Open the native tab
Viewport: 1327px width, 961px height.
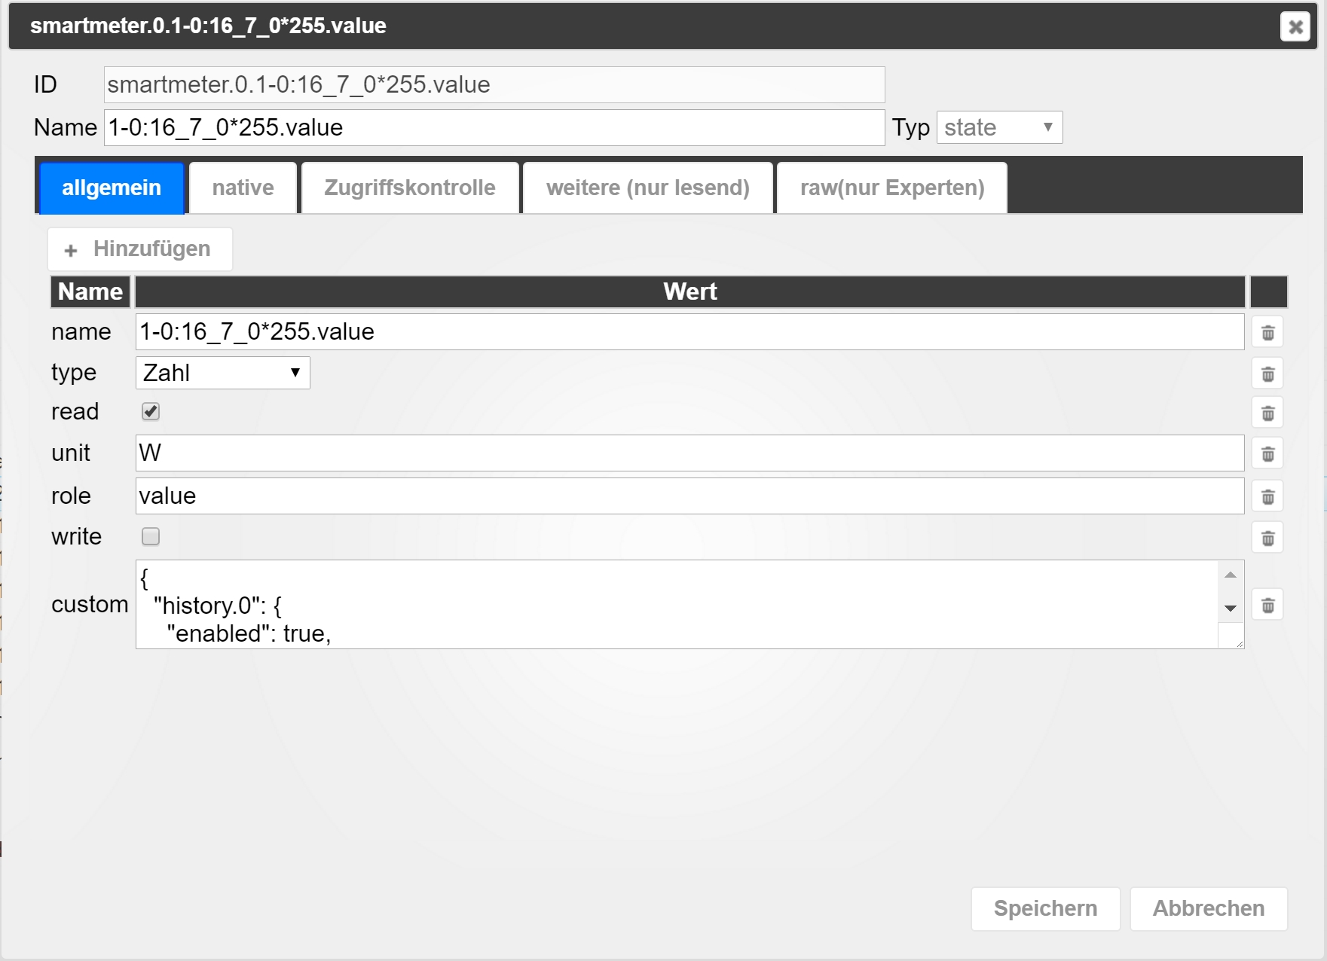pos(243,188)
